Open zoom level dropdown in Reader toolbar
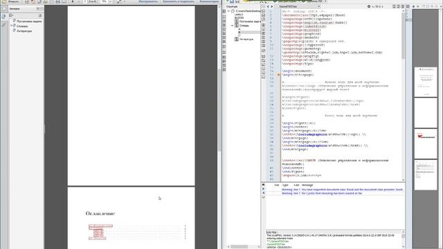 click(111, 1)
